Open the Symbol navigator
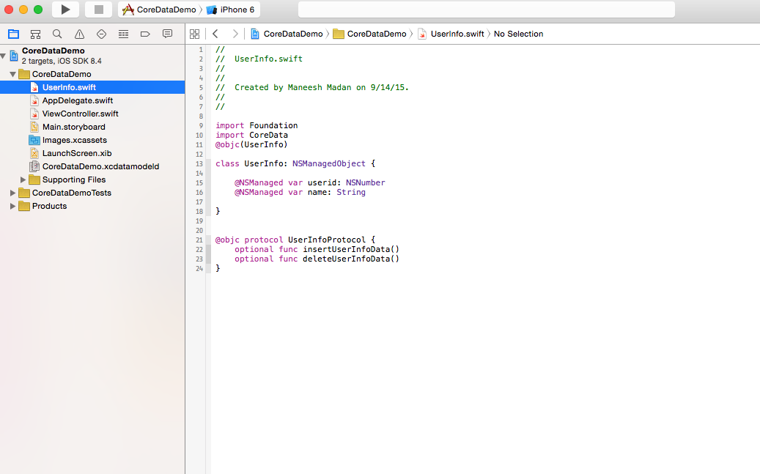The width and height of the screenshot is (760, 474). pyautogui.click(x=35, y=34)
